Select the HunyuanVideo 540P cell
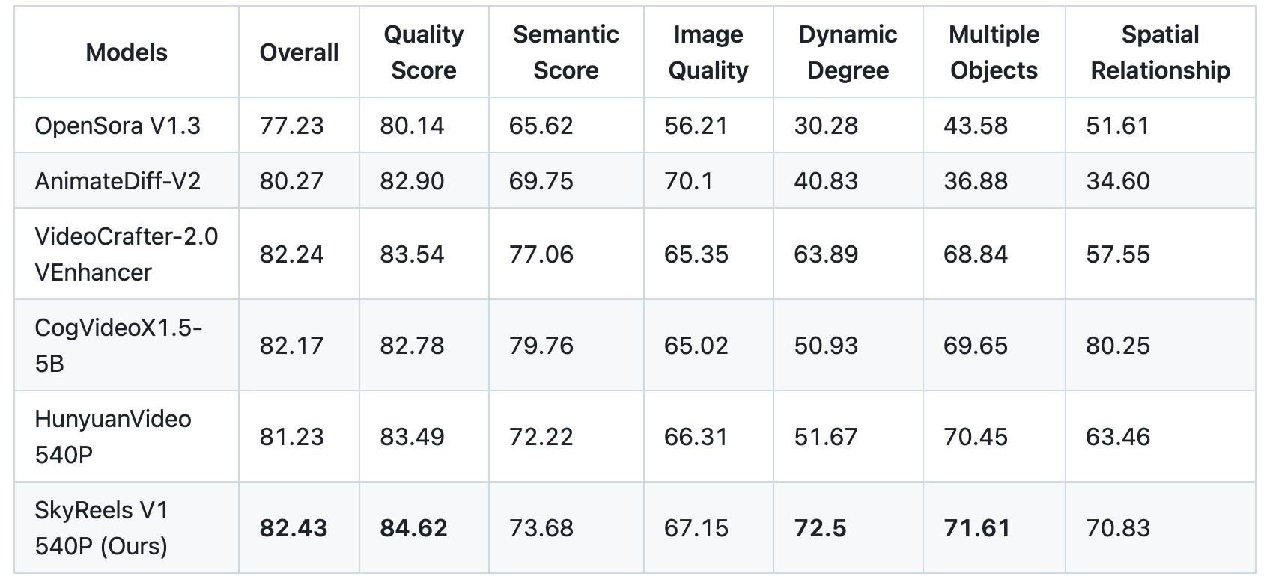Viewport: 1264px width, 585px height. click(113, 437)
